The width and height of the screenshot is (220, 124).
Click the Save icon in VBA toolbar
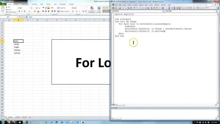[120, 8]
